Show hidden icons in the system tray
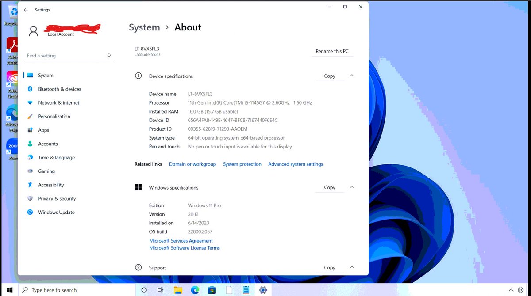Screen dimensions: 531x296 (x=512, y=289)
